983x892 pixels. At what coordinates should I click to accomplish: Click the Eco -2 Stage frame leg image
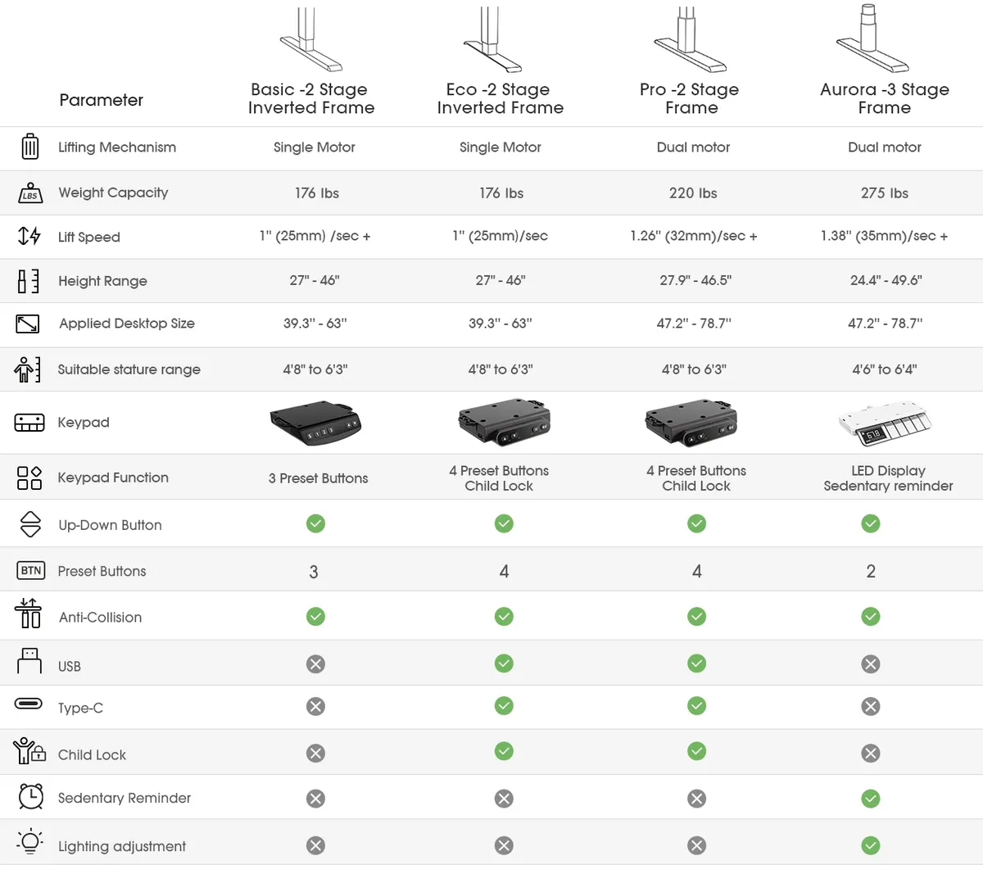point(492,39)
